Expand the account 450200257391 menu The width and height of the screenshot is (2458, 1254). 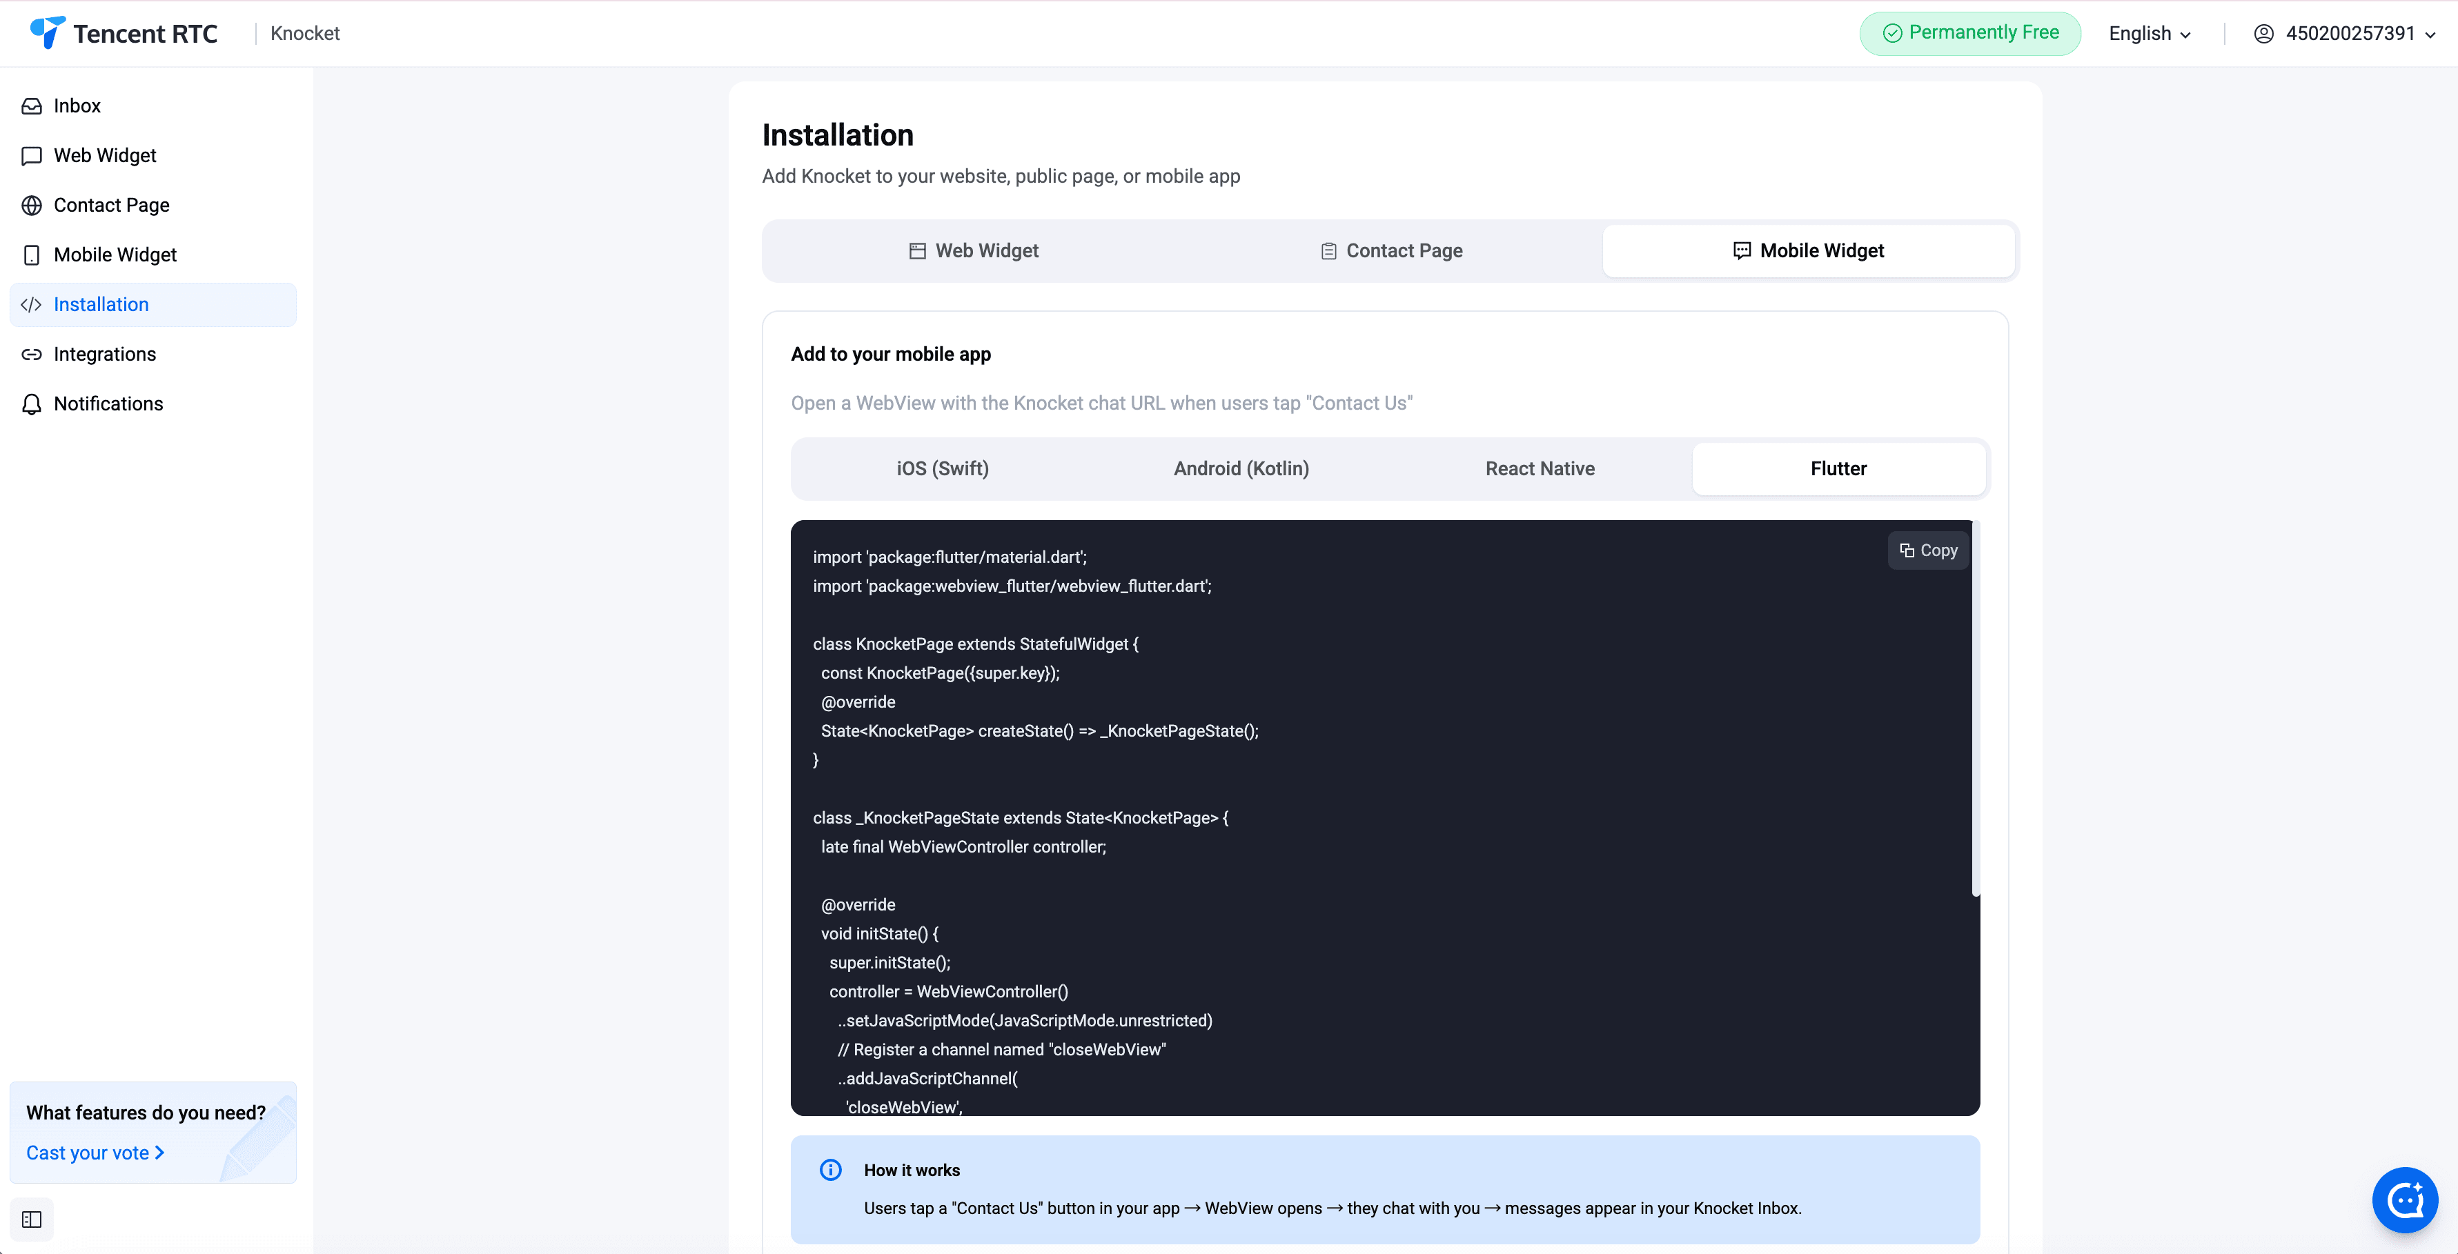(x=2346, y=33)
